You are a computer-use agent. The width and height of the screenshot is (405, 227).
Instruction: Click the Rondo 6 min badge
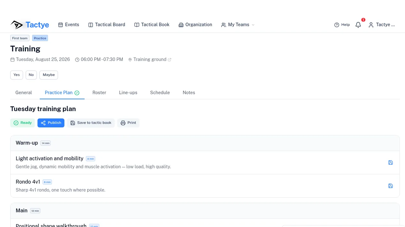[x=47, y=182]
